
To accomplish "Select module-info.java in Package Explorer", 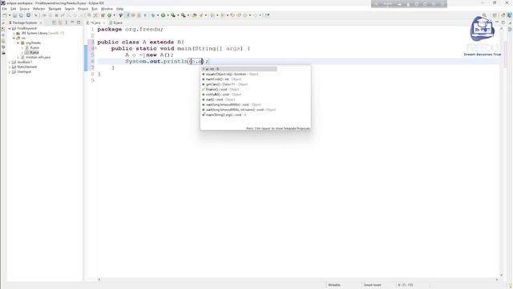I will tap(35, 57).
